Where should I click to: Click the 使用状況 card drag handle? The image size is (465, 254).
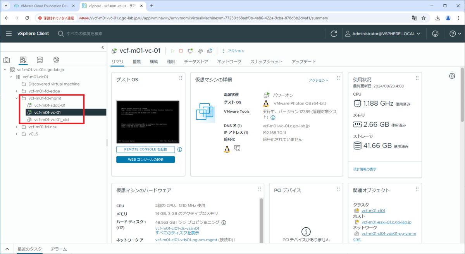click(417, 78)
